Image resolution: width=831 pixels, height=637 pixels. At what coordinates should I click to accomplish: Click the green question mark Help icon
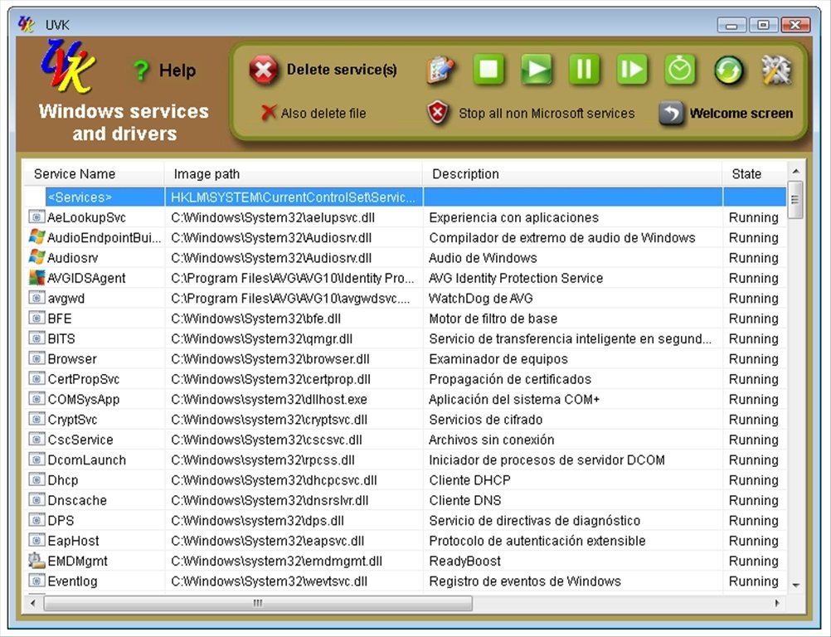[141, 70]
